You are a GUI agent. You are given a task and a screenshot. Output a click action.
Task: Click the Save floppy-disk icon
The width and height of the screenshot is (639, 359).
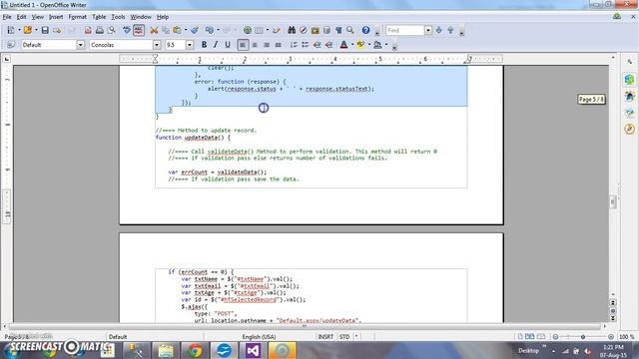[45, 30]
